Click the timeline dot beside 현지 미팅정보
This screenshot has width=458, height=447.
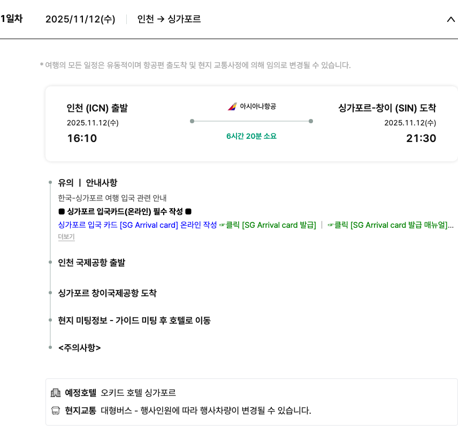coord(50,321)
